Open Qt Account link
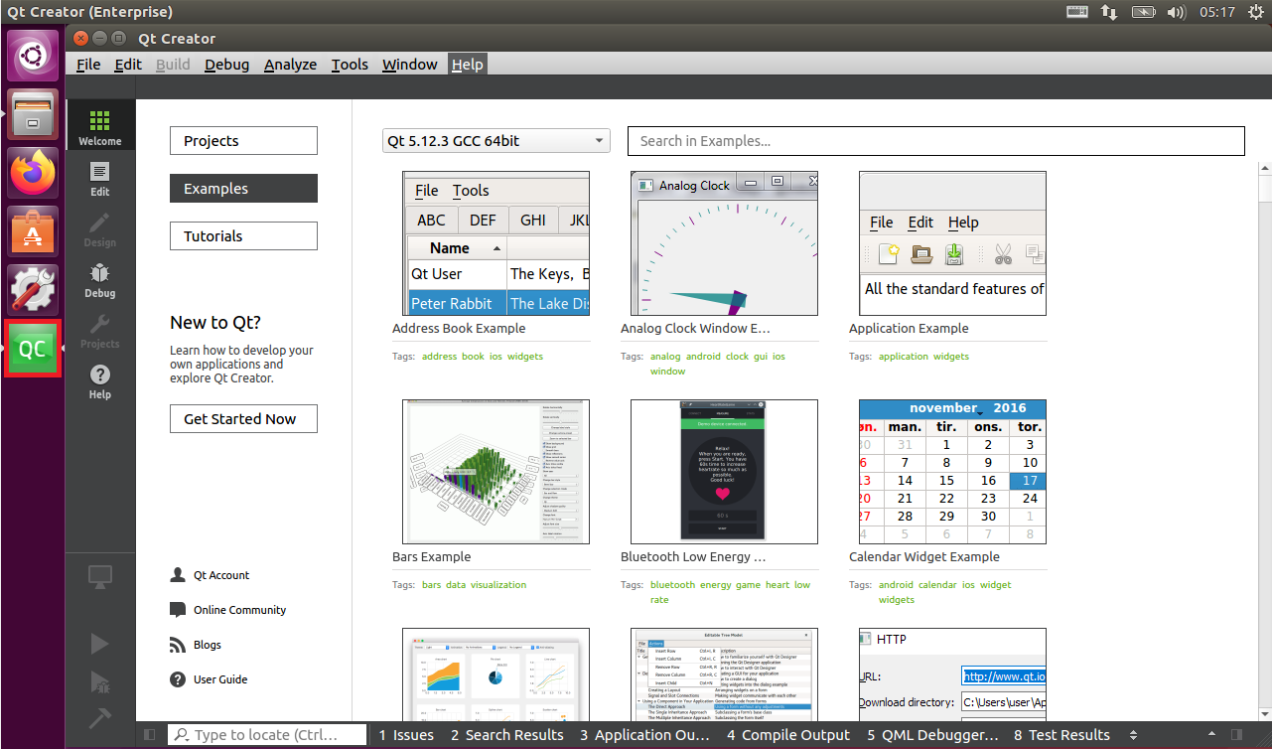The image size is (1273, 749). click(210, 575)
